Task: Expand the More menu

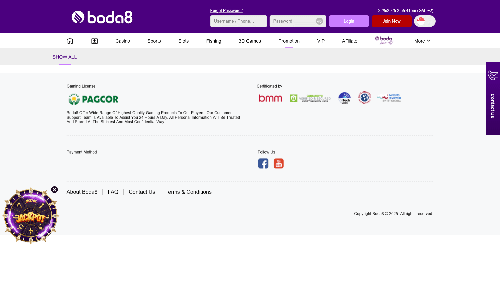Action: 422,41
